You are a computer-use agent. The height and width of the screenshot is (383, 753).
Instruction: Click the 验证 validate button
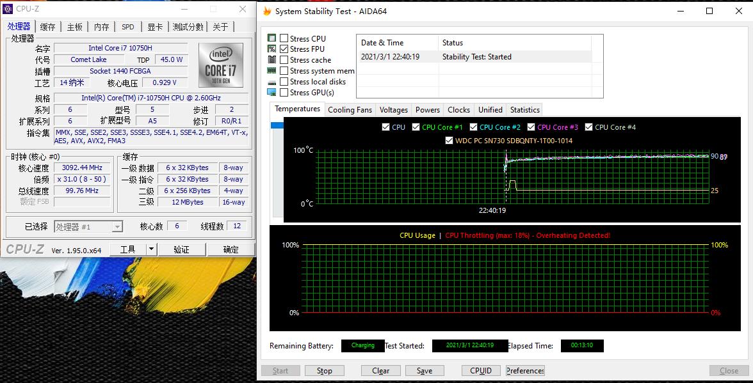tap(181, 249)
